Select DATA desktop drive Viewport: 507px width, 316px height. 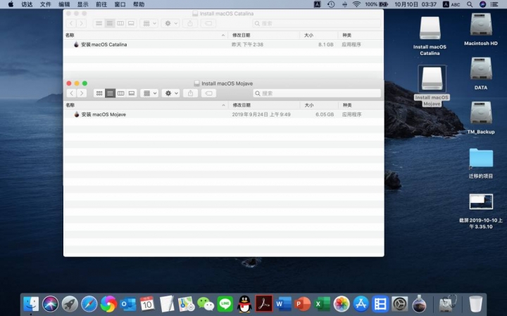481,69
